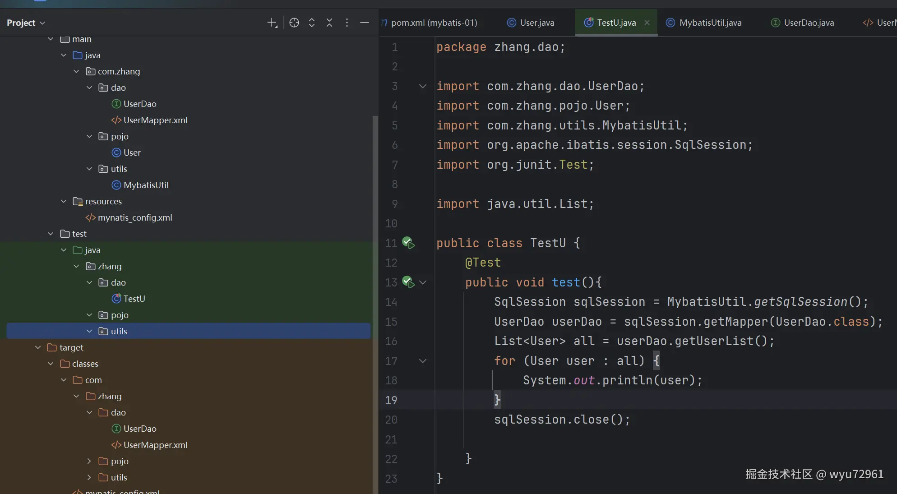Collapse the resources folder

64,201
